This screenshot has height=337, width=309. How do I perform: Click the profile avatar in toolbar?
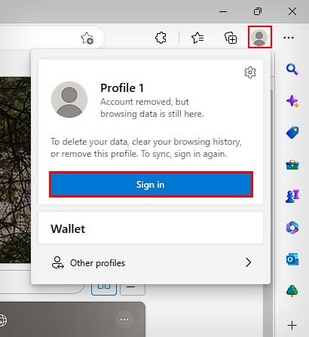(260, 37)
